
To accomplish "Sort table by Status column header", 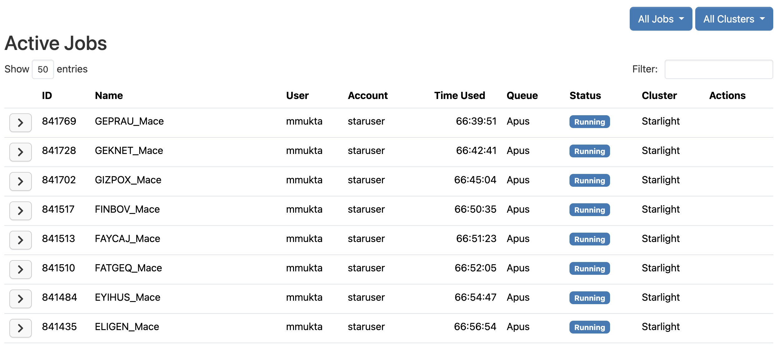I will [585, 96].
